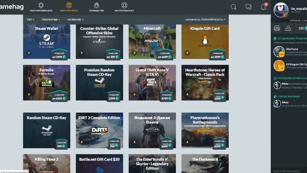Open the triangle icon in sidebar panel
Screen dimensions: 307x173
point(288,28)
